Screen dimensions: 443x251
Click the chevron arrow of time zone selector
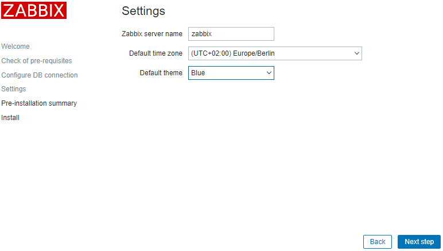pyautogui.click(x=357, y=53)
